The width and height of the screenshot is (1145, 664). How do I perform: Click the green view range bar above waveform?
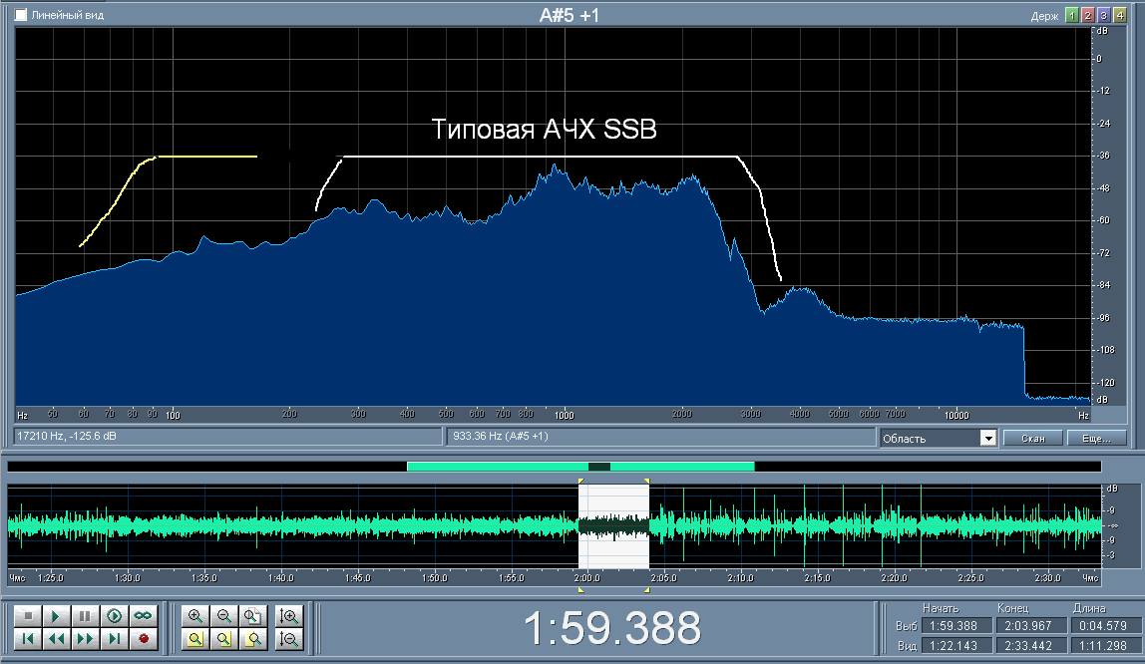pos(580,467)
